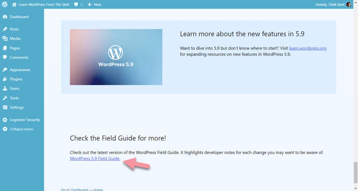Open comments bubble icon in admin bar
Viewport: 358px width, 191px height.
click(76, 5)
